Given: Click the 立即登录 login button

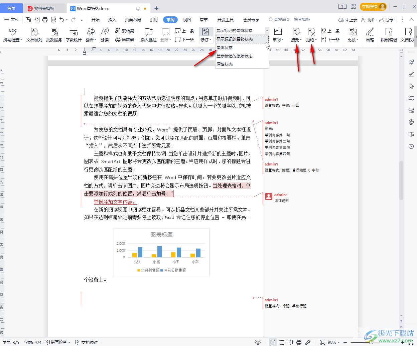Looking at the screenshot, I should click(x=373, y=7).
